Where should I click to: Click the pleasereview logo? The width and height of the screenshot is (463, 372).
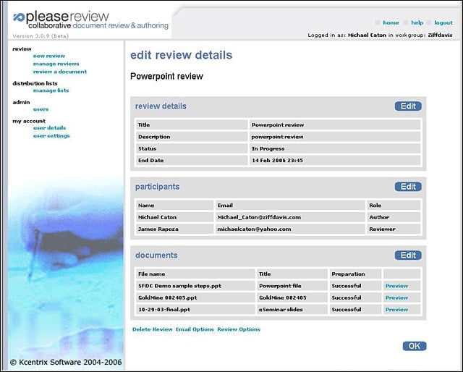coord(90,20)
